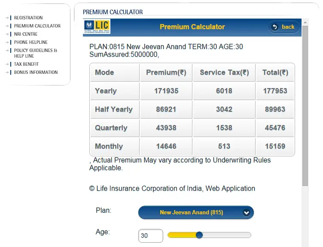323x247 pixels.
Task: Click the PLAN:0815 New Jeevan Anand summary text
Action: tap(166, 50)
